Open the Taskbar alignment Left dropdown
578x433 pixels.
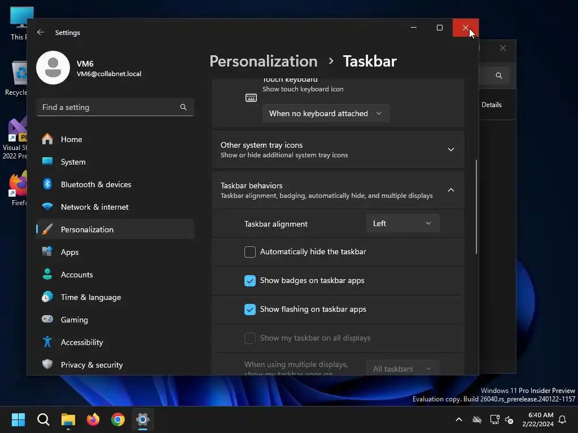pyautogui.click(x=402, y=223)
